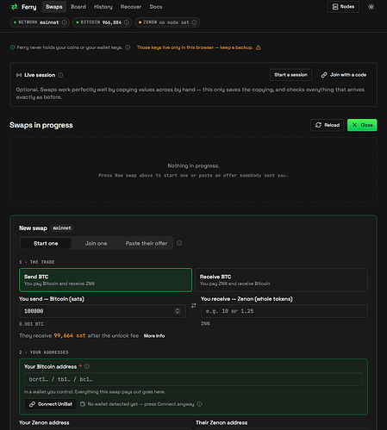
Task: Open the info icon next to Paste their offer
Action: tap(179, 243)
